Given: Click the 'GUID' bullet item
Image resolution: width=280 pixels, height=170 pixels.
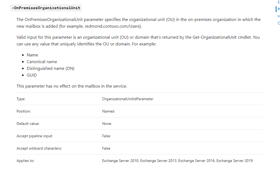Looking at the screenshot, I should 32,75.
